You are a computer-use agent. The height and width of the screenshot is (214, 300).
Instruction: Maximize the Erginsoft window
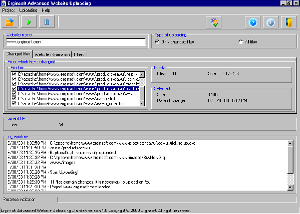click(x=289, y=3)
